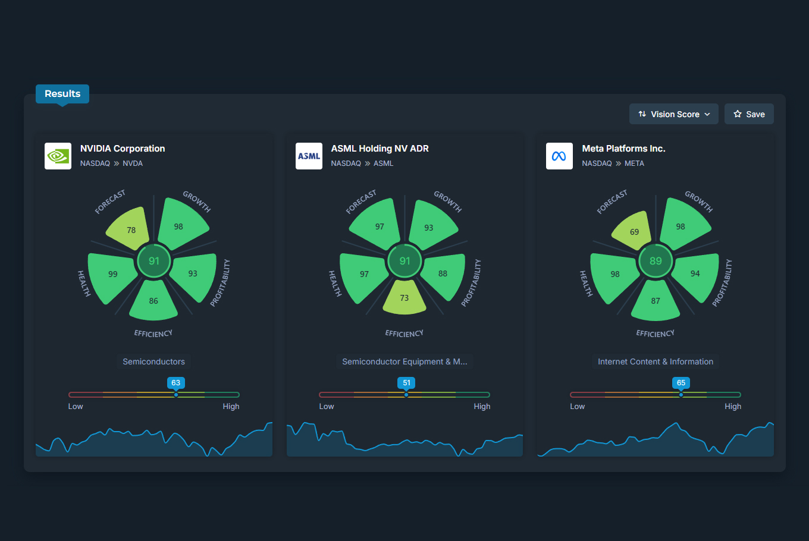Click ASML's Profitability segment 88
Viewport: 809px width, 541px height.
click(x=444, y=275)
